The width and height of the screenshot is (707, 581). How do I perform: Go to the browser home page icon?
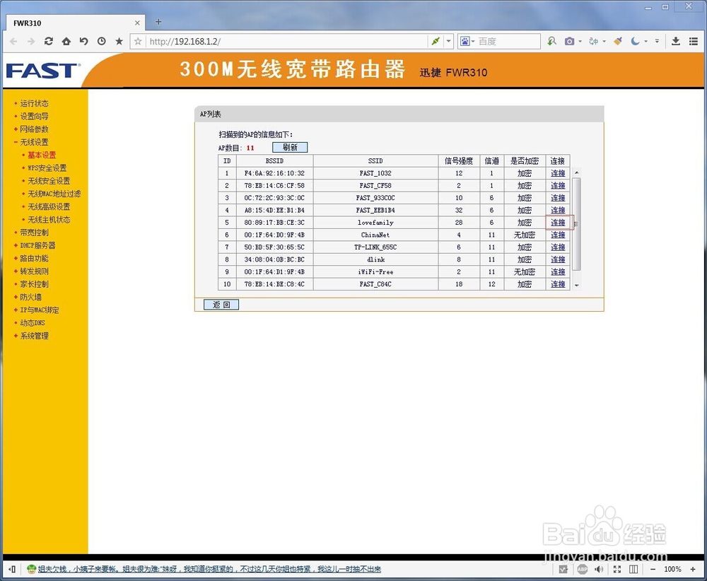click(x=66, y=42)
